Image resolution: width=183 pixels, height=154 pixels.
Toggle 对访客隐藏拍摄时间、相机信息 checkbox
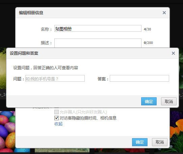coord(56,118)
